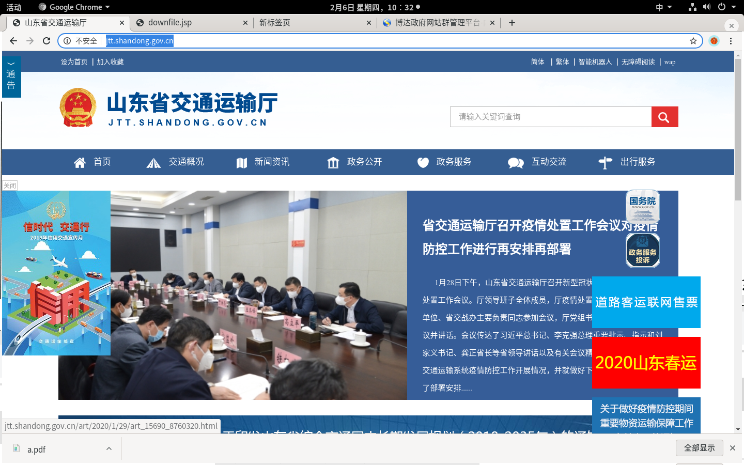
Task: Reload the page with the refresh icon
Action: pos(47,41)
